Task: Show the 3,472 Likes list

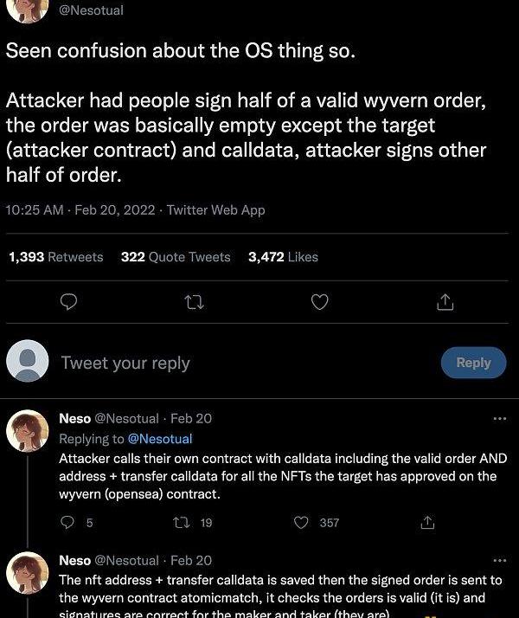Action: 283,257
